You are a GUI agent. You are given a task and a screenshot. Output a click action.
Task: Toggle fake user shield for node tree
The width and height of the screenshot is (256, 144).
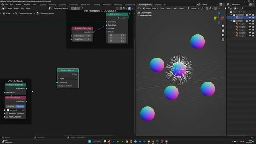pos(72,8)
